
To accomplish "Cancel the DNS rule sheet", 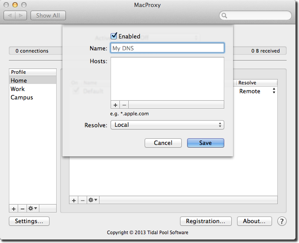I will 163,143.
